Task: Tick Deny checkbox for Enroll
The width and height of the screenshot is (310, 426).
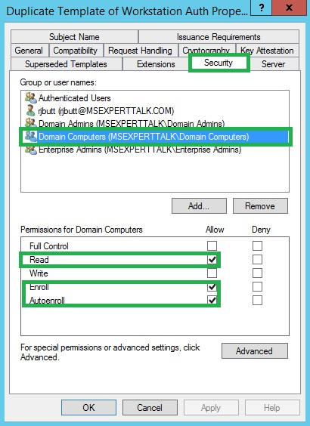Action: 257,286
